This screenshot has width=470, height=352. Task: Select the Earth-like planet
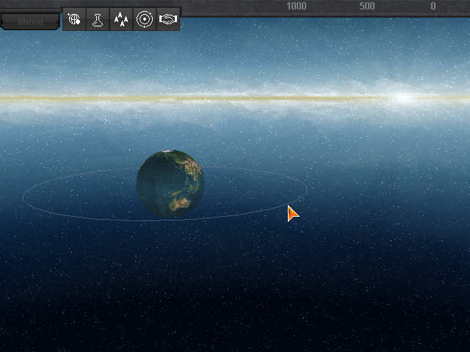(170, 184)
